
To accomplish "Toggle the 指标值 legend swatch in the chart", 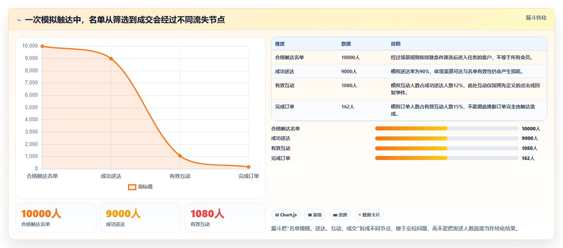I will (132, 187).
